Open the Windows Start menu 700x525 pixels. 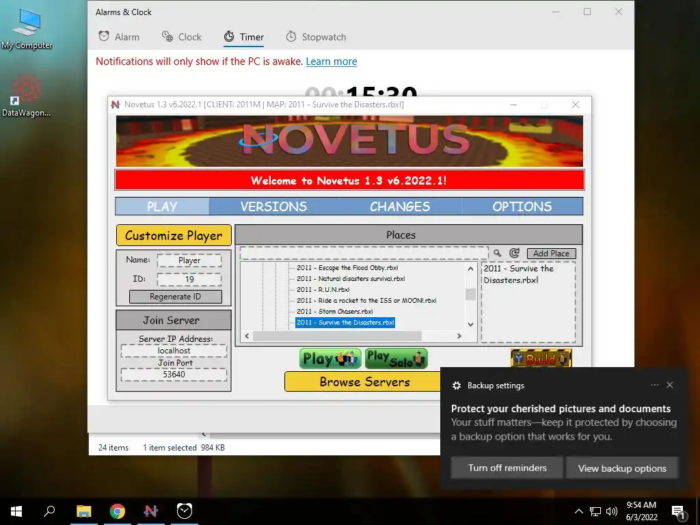(16, 511)
